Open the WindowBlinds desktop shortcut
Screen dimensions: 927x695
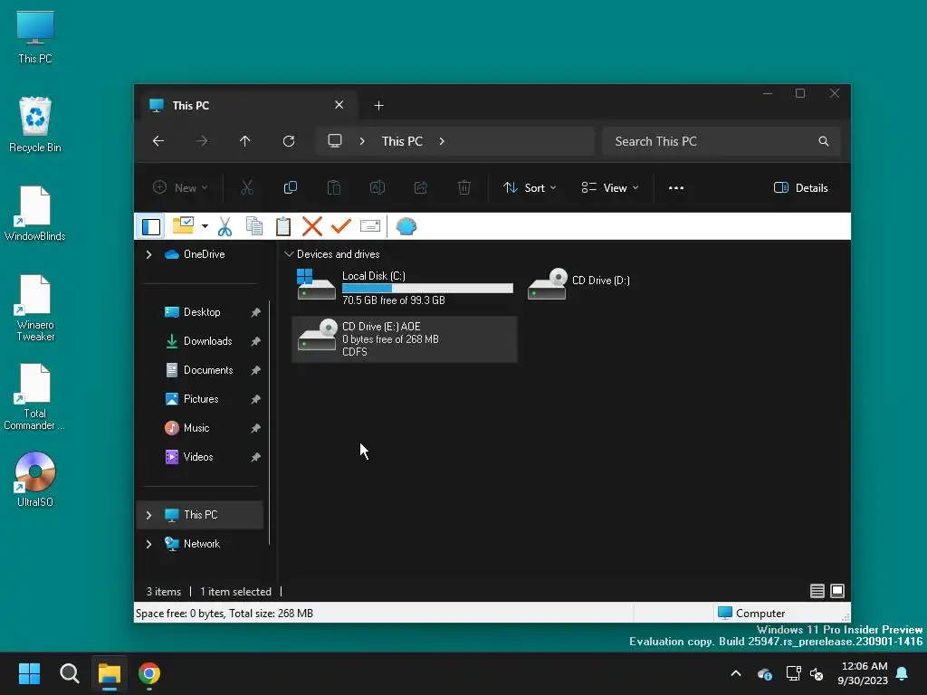pyautogui.click(x=35, y=214)
